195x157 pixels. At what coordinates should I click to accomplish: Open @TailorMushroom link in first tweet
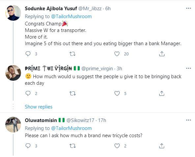71,16
